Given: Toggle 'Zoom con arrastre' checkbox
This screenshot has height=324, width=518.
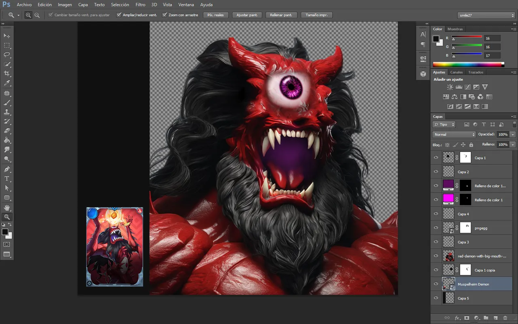Looking at the screenshot, I should pyautogui.click(x=165, y=15).
